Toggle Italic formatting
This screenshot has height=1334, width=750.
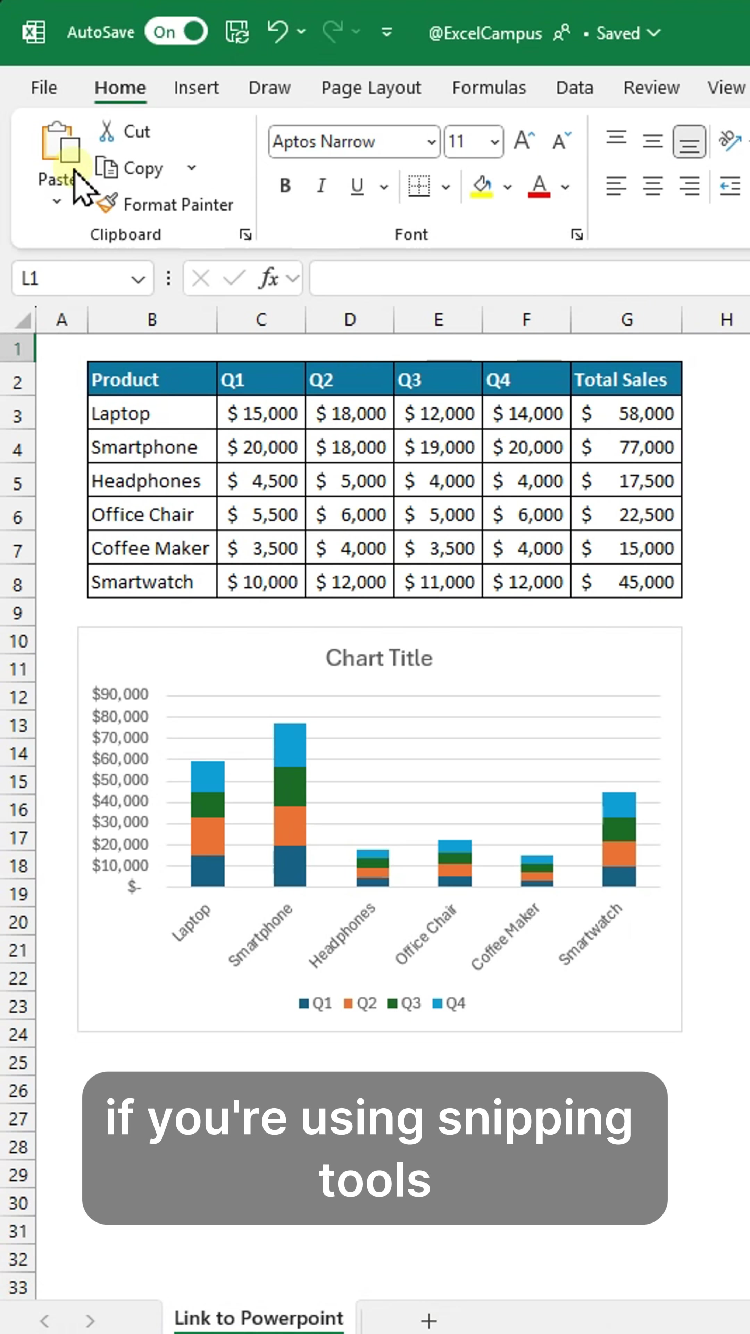point(322,186)
